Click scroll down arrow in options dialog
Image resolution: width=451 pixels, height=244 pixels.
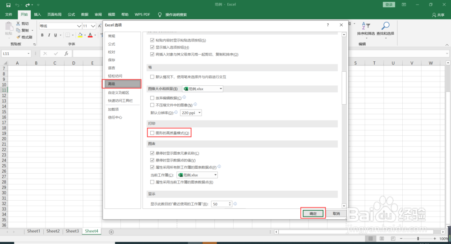pos(344,206)
